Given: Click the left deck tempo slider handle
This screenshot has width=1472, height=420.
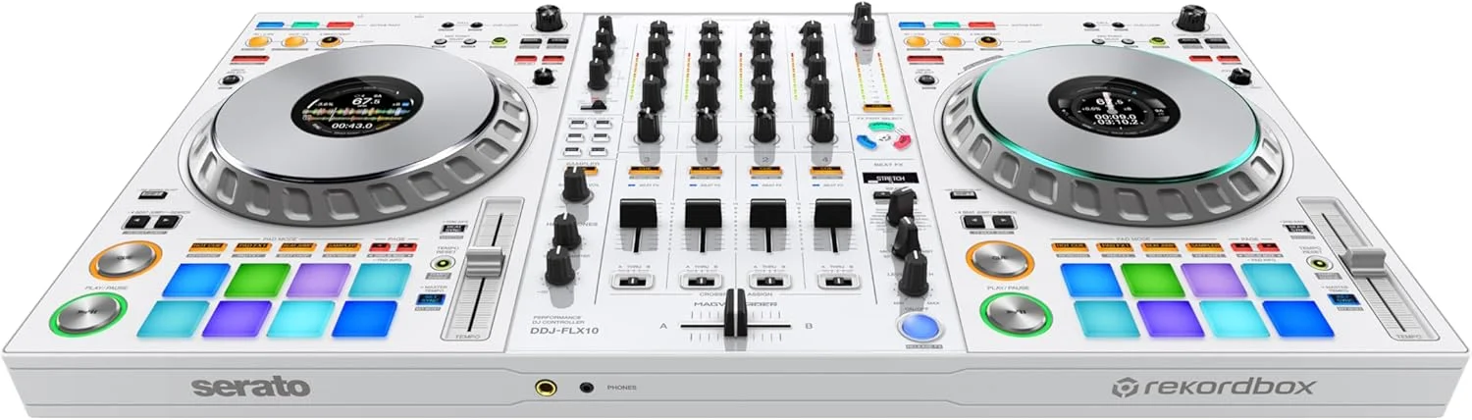Looking at the screenshot, I should pos(484,263).
